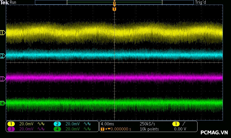
Task: Click the 4.00ms time scale readout
Action: [107, 124]
